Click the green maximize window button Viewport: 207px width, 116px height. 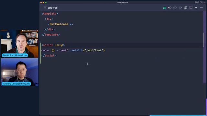(46, 3)
